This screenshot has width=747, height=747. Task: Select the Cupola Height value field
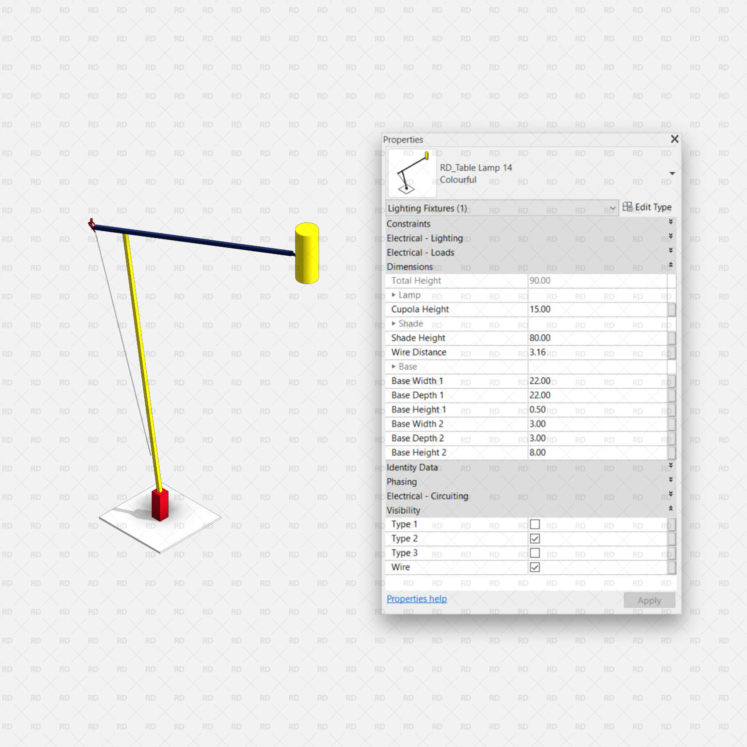pyautogui.click(x=597, y=309)
